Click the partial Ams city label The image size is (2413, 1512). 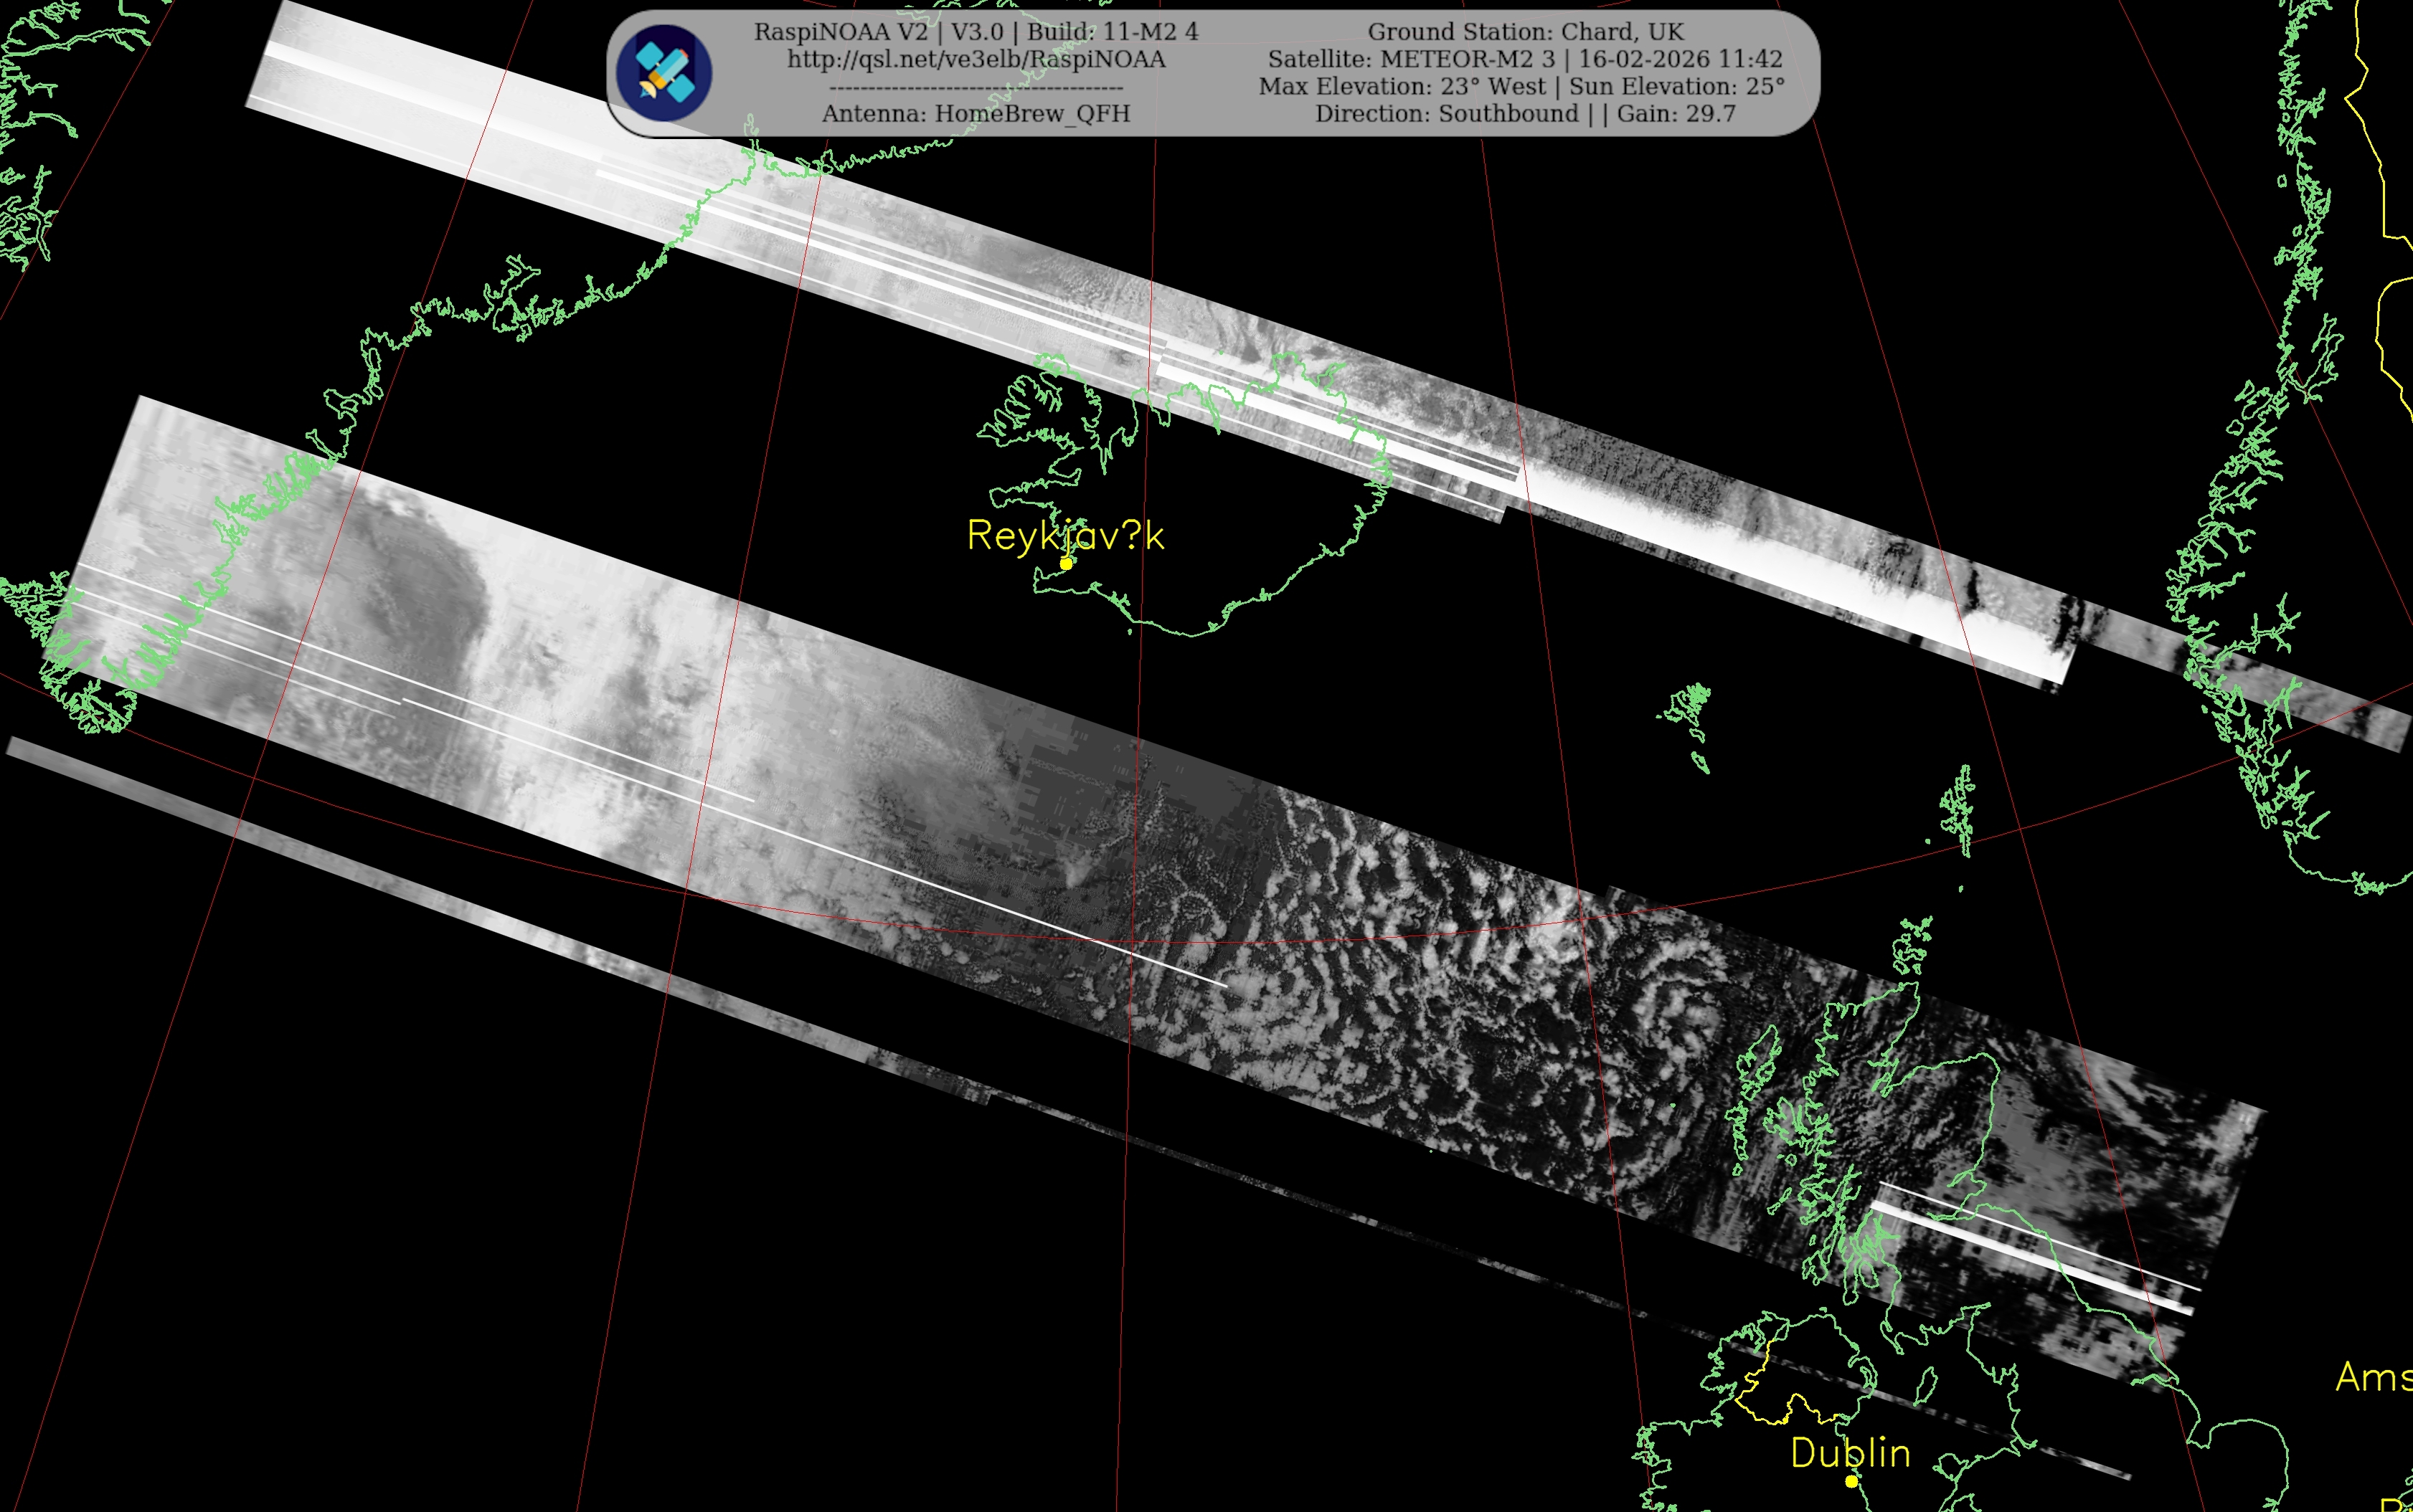pos(2373,1377)
